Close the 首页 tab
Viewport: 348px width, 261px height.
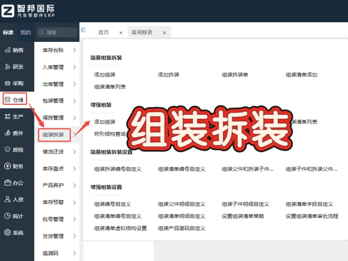click(121, 33)
